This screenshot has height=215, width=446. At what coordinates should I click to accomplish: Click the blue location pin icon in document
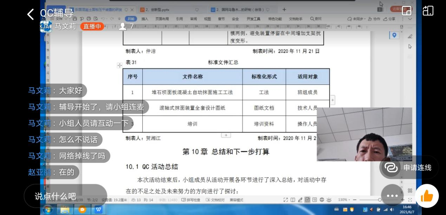pos(394,35)
